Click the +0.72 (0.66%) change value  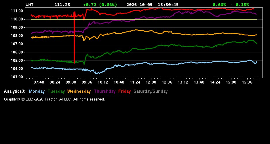pos(100,5)
